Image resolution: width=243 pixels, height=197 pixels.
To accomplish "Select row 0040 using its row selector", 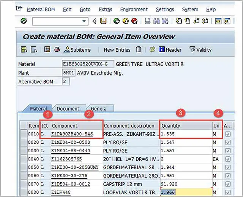I will coord(24,159).
